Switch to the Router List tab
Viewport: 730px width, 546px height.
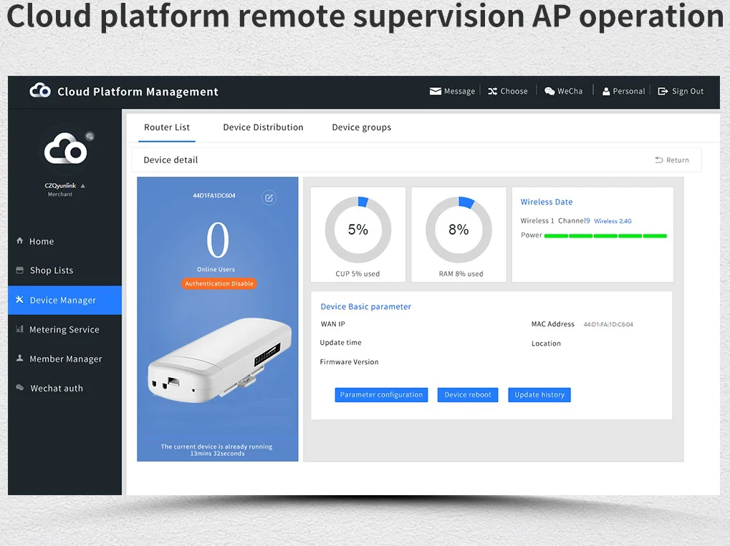(x=167, y=127)
